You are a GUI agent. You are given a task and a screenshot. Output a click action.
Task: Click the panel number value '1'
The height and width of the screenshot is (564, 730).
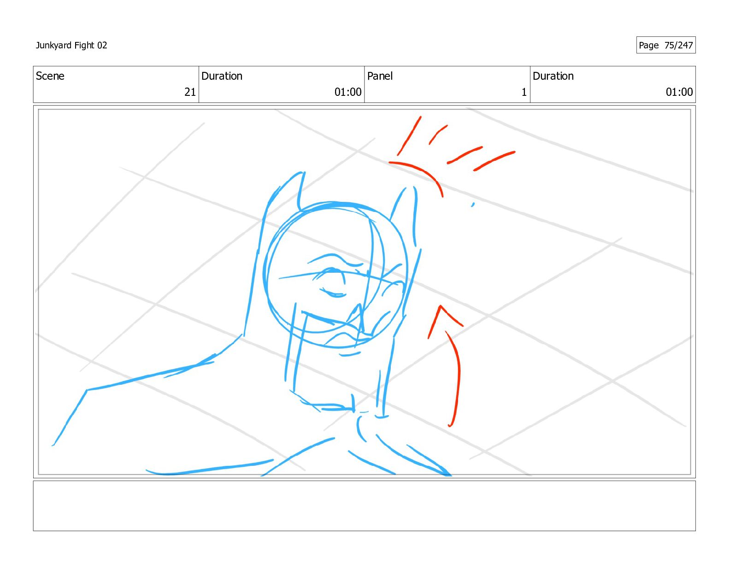(x=524, y=92)
